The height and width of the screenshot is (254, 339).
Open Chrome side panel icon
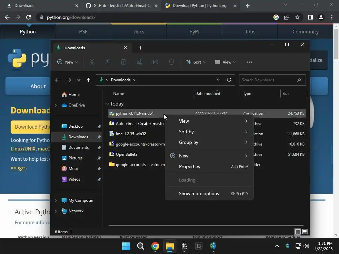pos(310,17)
